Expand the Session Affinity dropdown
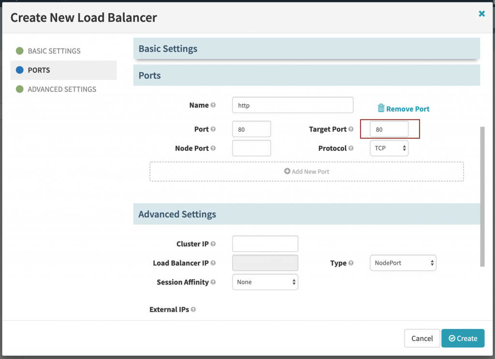 click(x=265, y=282)
